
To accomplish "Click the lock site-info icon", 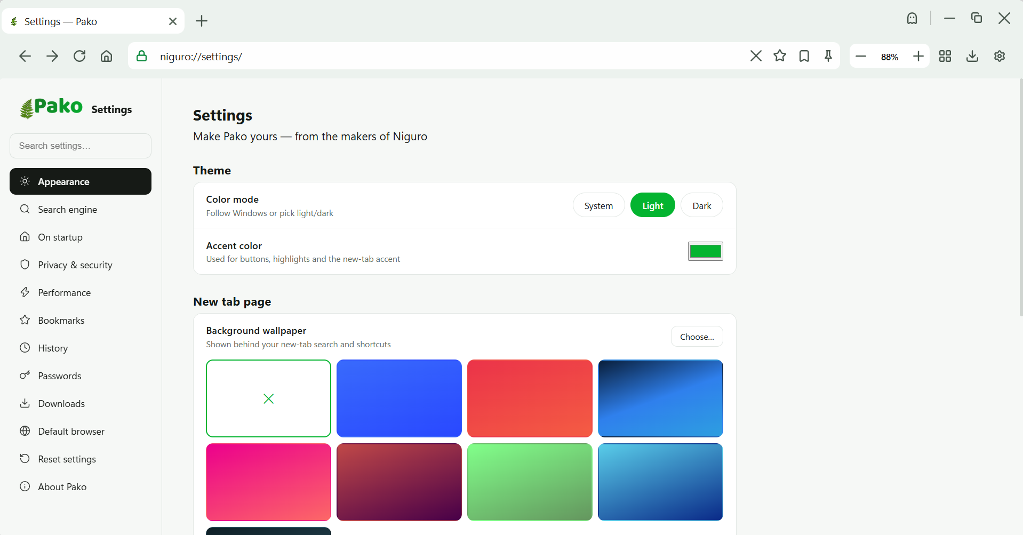I will [x=141, y=56].
